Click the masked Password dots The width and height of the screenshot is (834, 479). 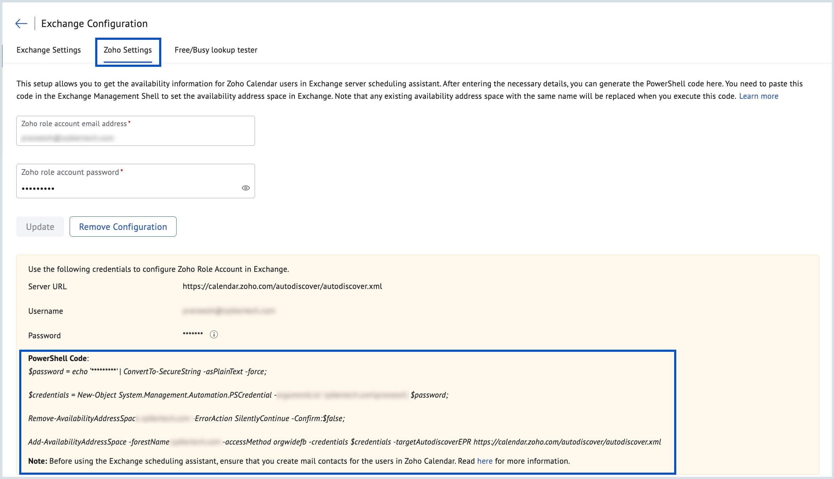tap(192, 334)
